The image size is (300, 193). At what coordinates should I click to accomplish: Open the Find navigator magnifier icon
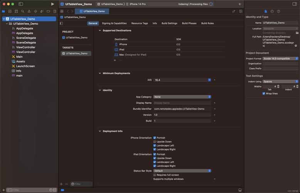point(23,11)
